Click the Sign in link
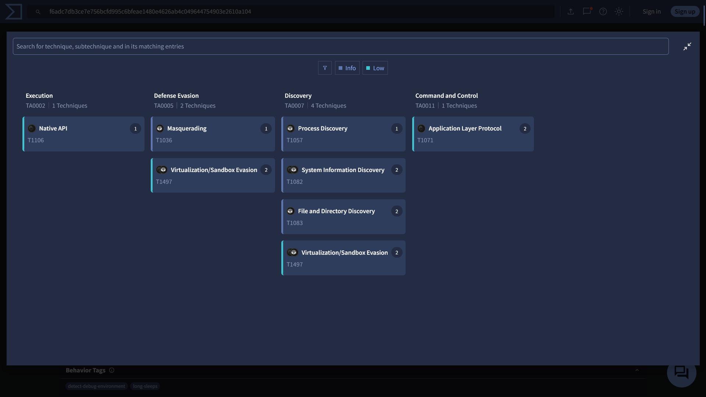The height and width of the screenshot is (397, 706). coord(652,12)
